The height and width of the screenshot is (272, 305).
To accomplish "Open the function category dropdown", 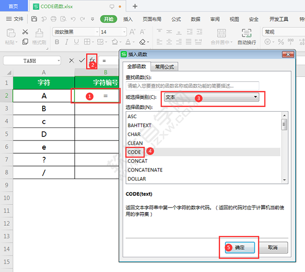I will [211, 97].
